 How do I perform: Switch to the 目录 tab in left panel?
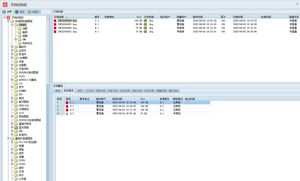click(x=8, y=12)
